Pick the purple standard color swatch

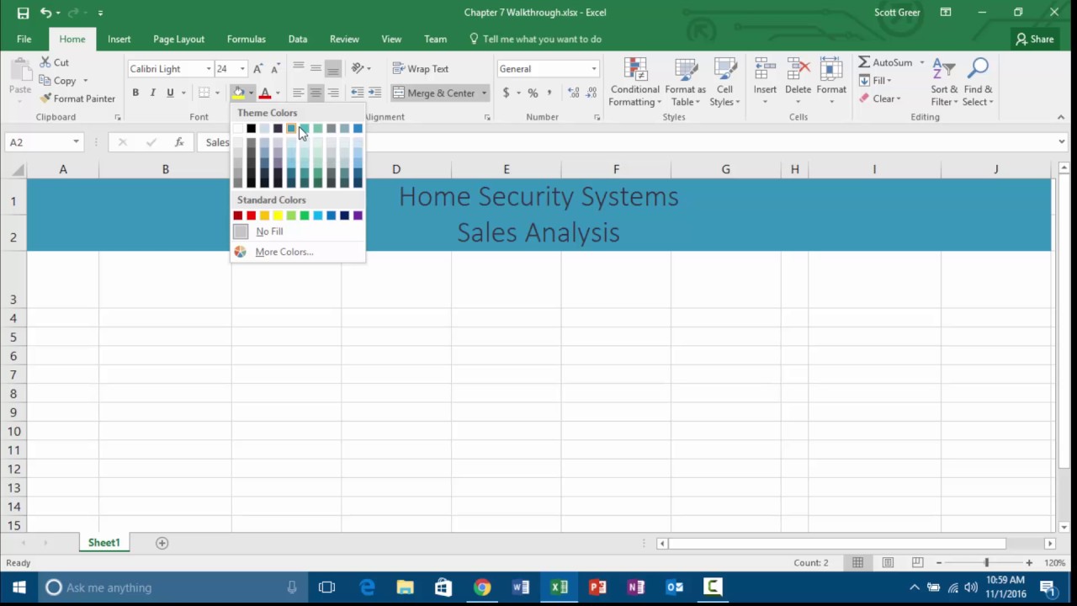[x=358, y=215]
